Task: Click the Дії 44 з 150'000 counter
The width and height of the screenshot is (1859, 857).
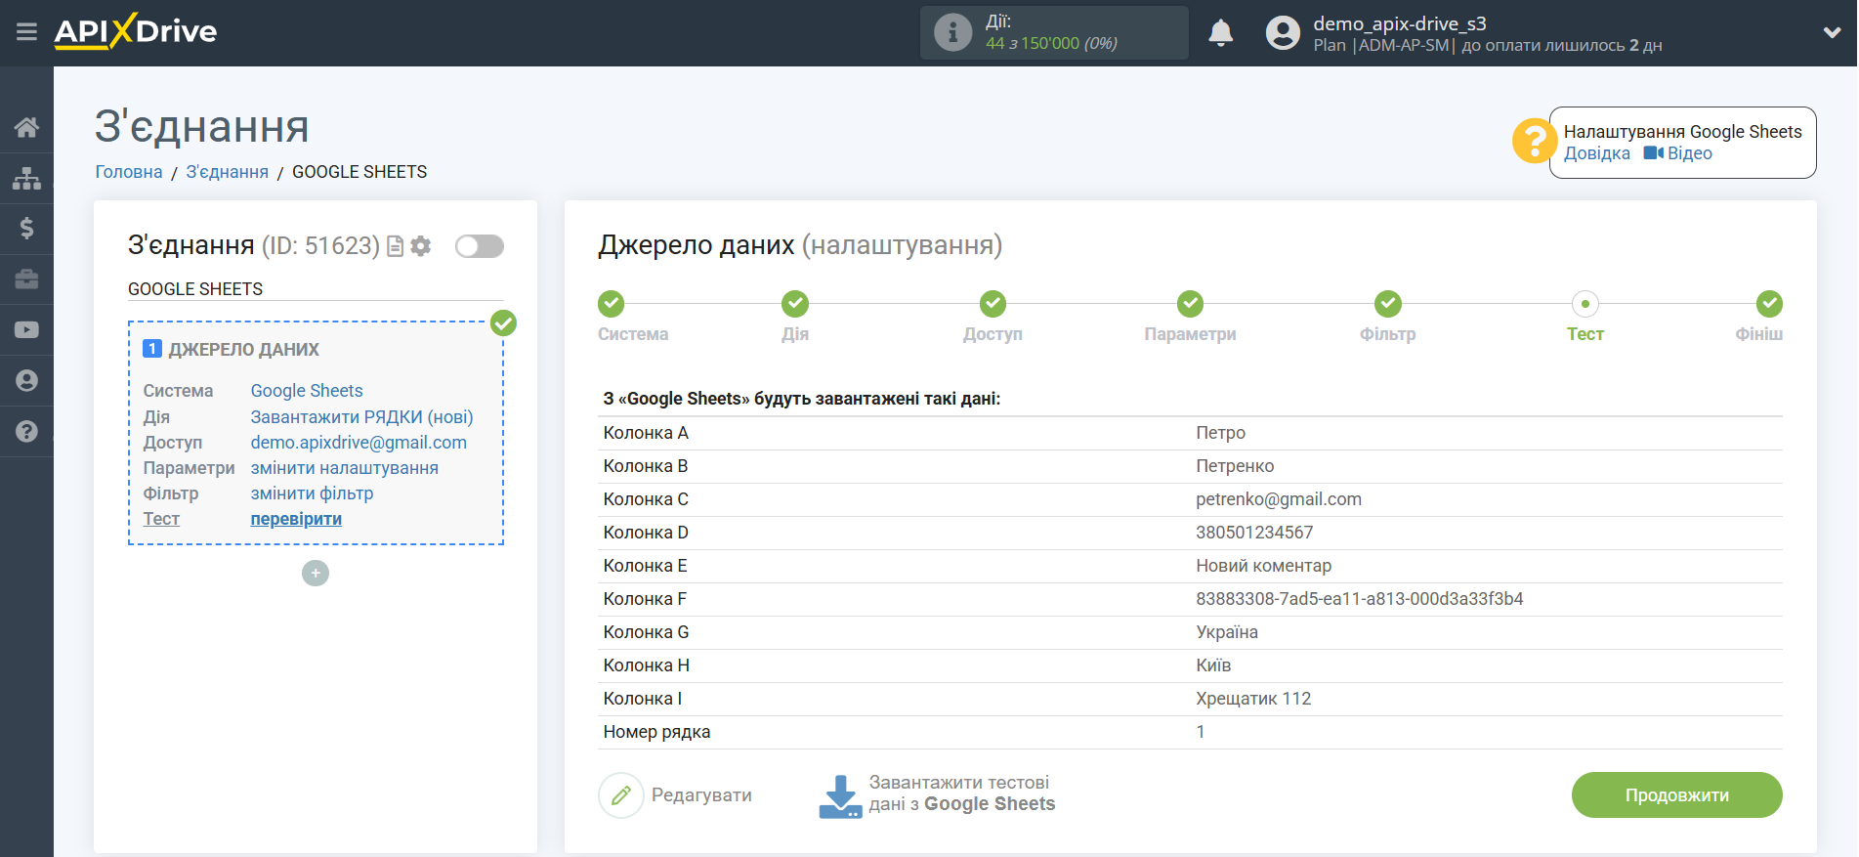Action: tap(1054, 32)
